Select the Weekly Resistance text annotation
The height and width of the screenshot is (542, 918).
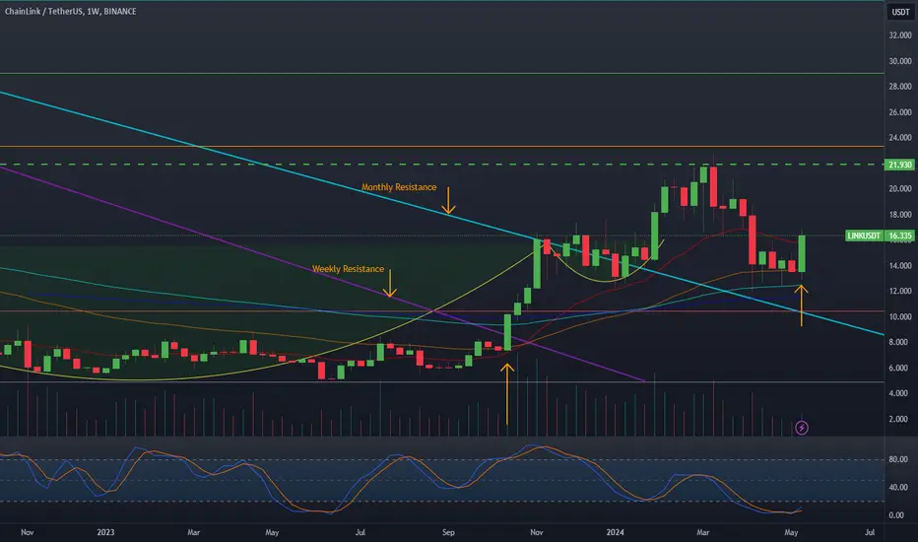tap(348, 268)
